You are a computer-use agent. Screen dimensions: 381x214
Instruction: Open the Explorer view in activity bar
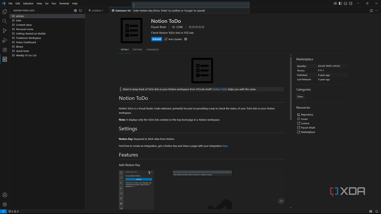(5, 12)
